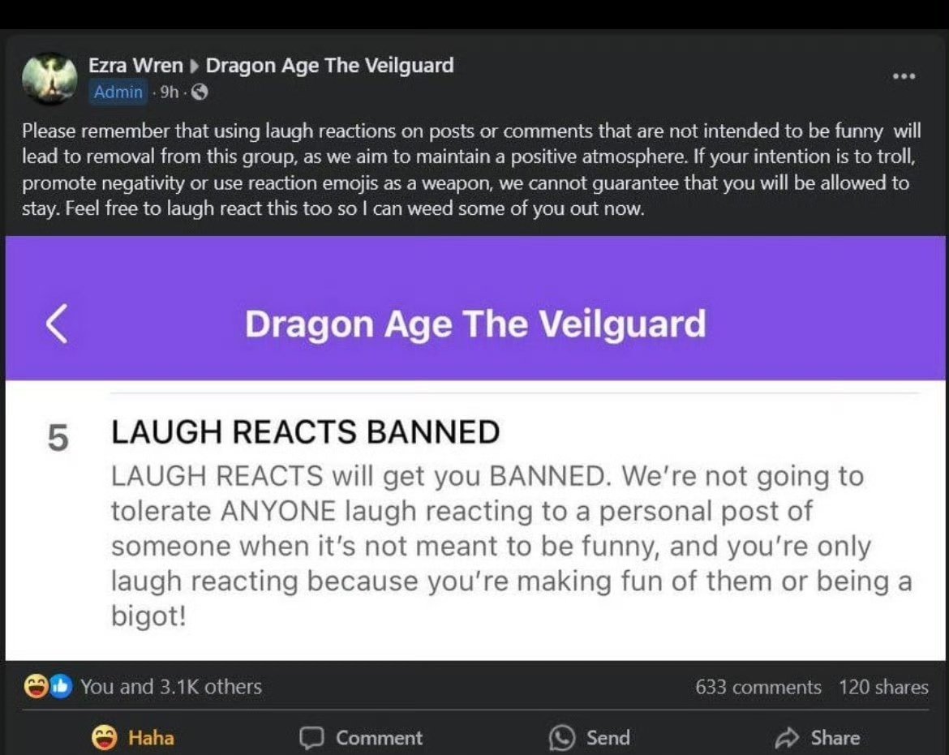Open the Ezra Wren profile link
Screen dimensions: 949x755
135,66
